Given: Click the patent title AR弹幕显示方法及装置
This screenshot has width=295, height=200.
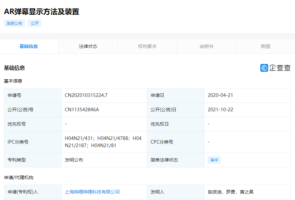Looking at the screenshot, I should (42, 12).
